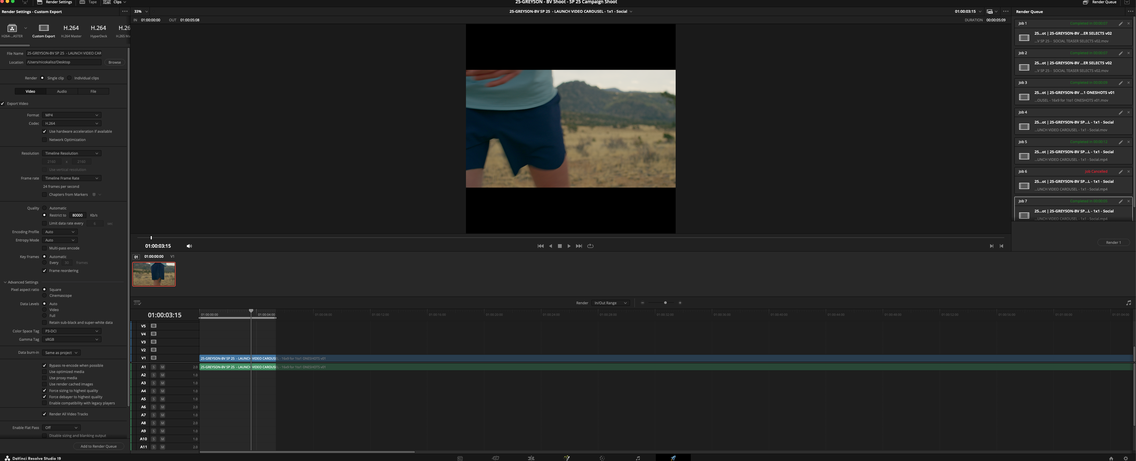1136x461 pixels.
Task: Enable Use proxy media checkbox
Action: click(44, 378)
